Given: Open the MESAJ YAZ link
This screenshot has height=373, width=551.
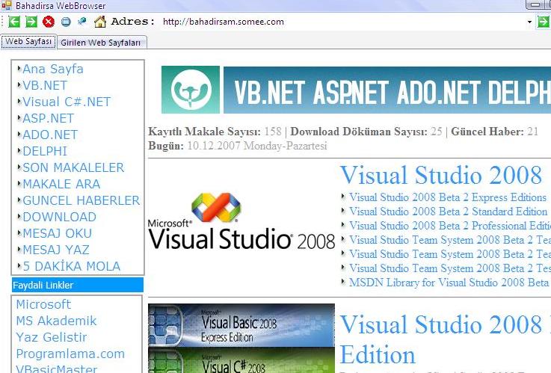Looking at the screenshot, I should coord(56,250).
